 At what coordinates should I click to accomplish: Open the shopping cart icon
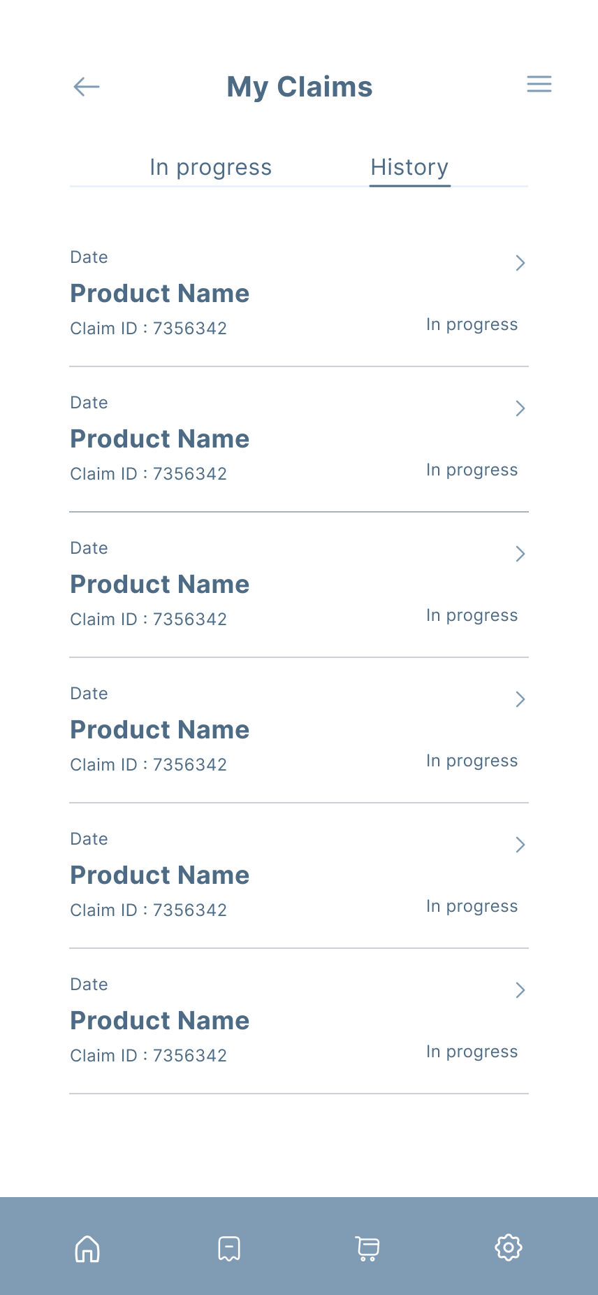pyautogui.click(x=367, y=1248)
